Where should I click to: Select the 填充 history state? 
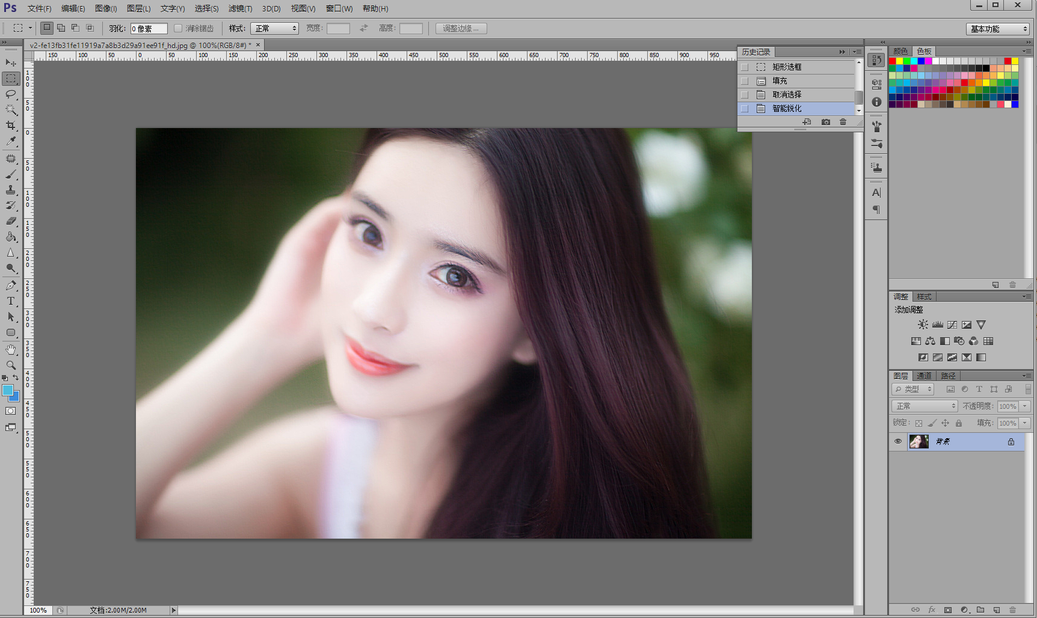click(796, 81)
